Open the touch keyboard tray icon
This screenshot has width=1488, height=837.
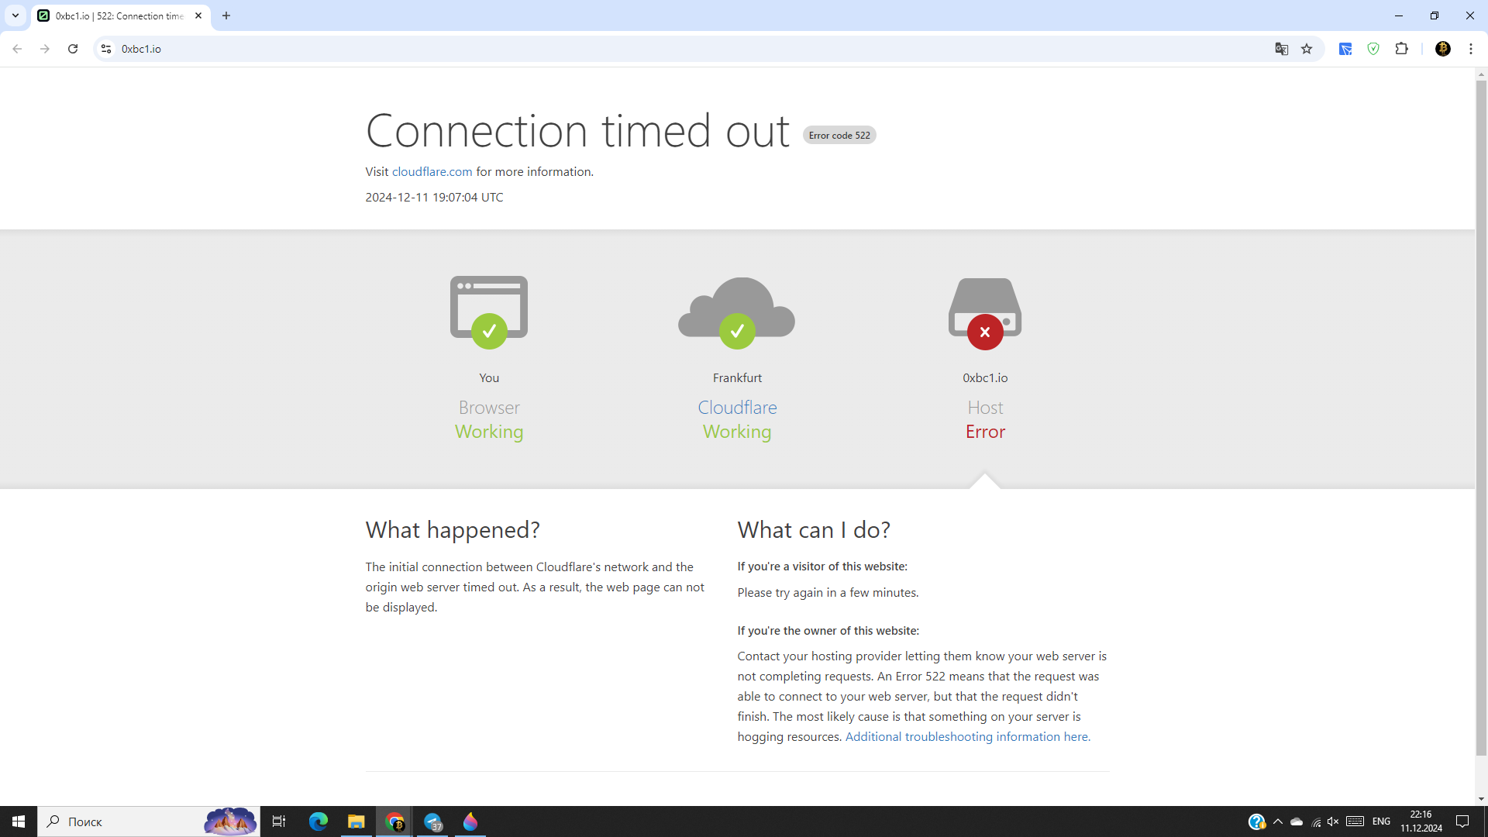[x=1355, y=821]
